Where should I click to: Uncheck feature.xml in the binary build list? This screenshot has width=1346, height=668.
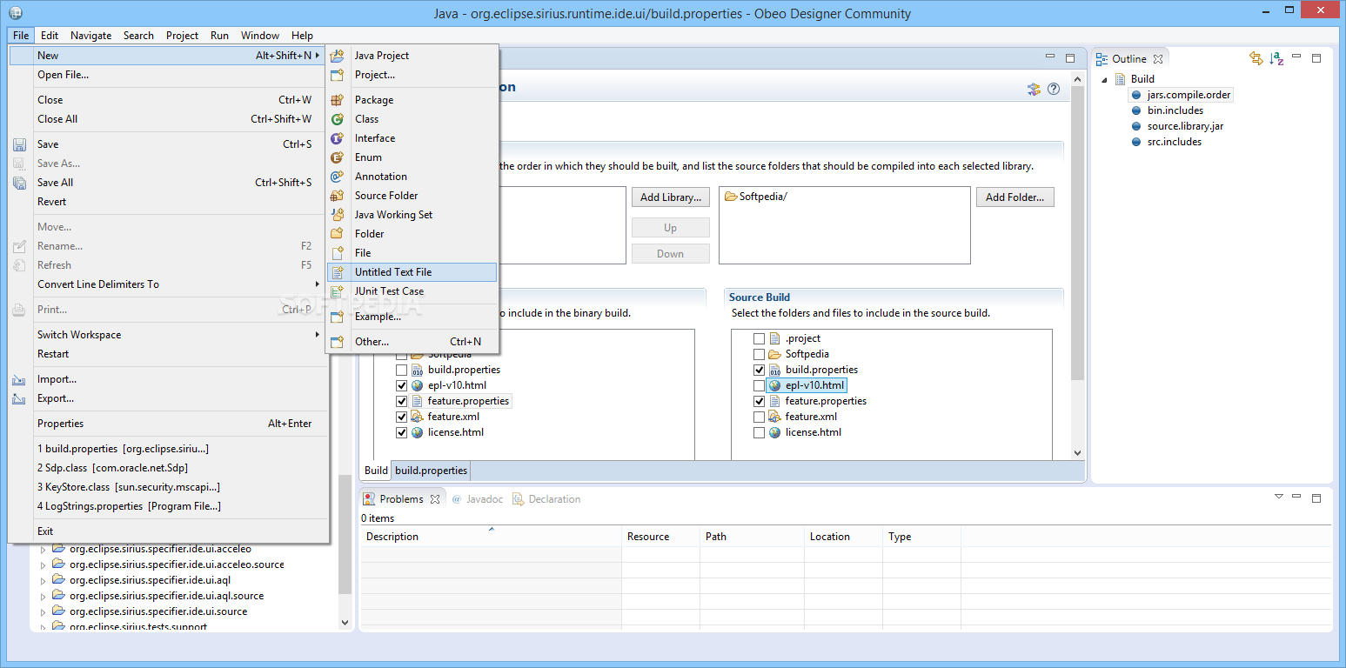coord(401,417)
